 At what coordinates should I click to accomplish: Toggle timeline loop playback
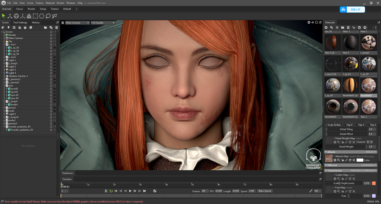(x=111, y=191)
